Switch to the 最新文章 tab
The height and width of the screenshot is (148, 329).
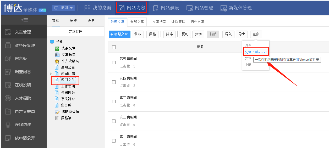[x=117, y=22]
